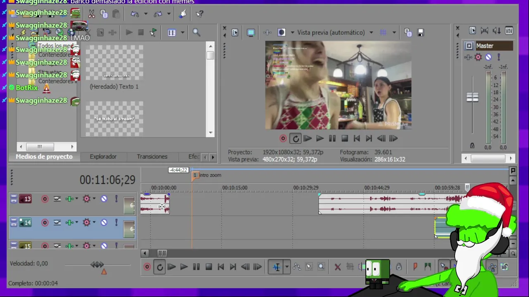Switch to Explorador tab
529x297 pixels.
(103, 157)
